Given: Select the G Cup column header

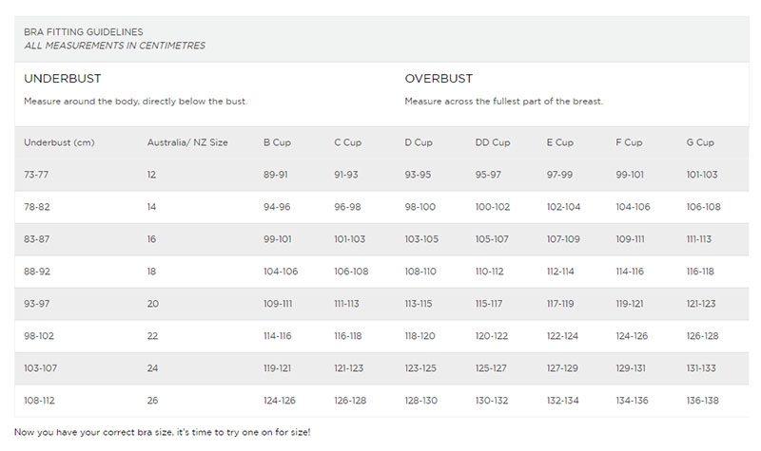Looking at the screenshot, I should coord(700,142).
